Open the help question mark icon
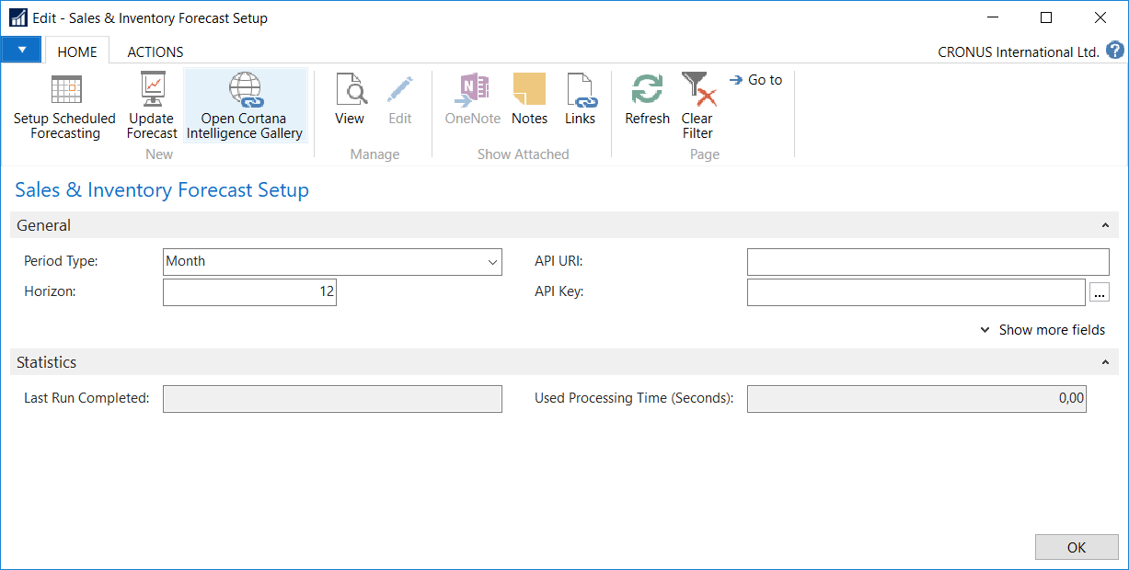1129x570 pixels. [1115, 51]
